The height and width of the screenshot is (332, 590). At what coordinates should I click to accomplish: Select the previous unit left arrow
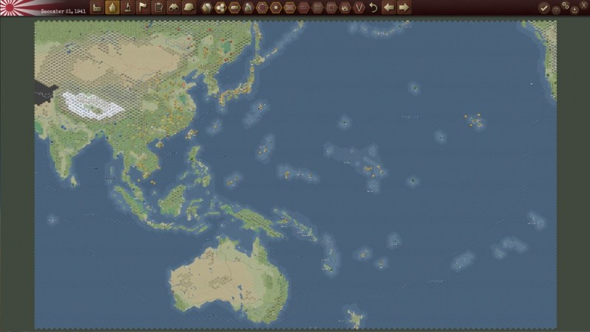click(x=388, y=7)
